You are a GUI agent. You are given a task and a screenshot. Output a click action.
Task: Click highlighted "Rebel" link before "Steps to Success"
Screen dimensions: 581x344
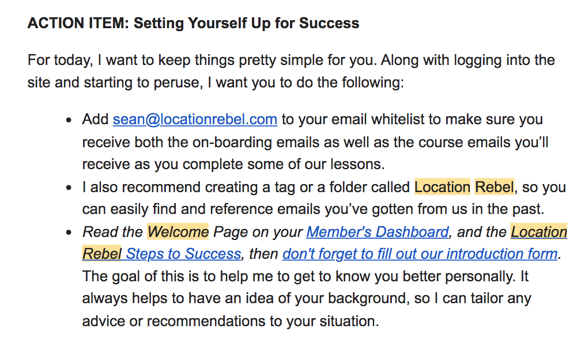102,254
